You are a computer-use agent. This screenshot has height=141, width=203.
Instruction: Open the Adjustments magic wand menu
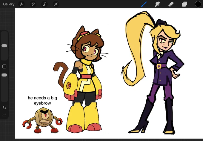click(x=33, y=4)
